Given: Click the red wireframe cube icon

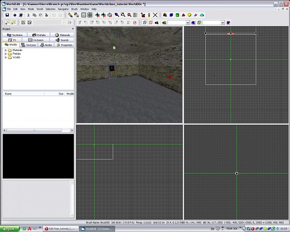Looking at the screenshot, I should pos(151,22).
